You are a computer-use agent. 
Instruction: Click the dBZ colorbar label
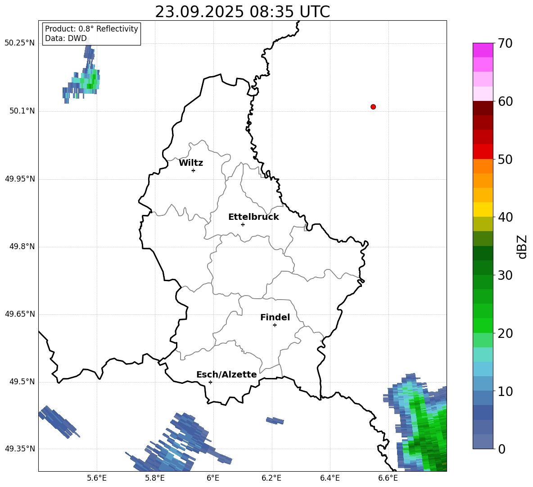click(521, 246)
